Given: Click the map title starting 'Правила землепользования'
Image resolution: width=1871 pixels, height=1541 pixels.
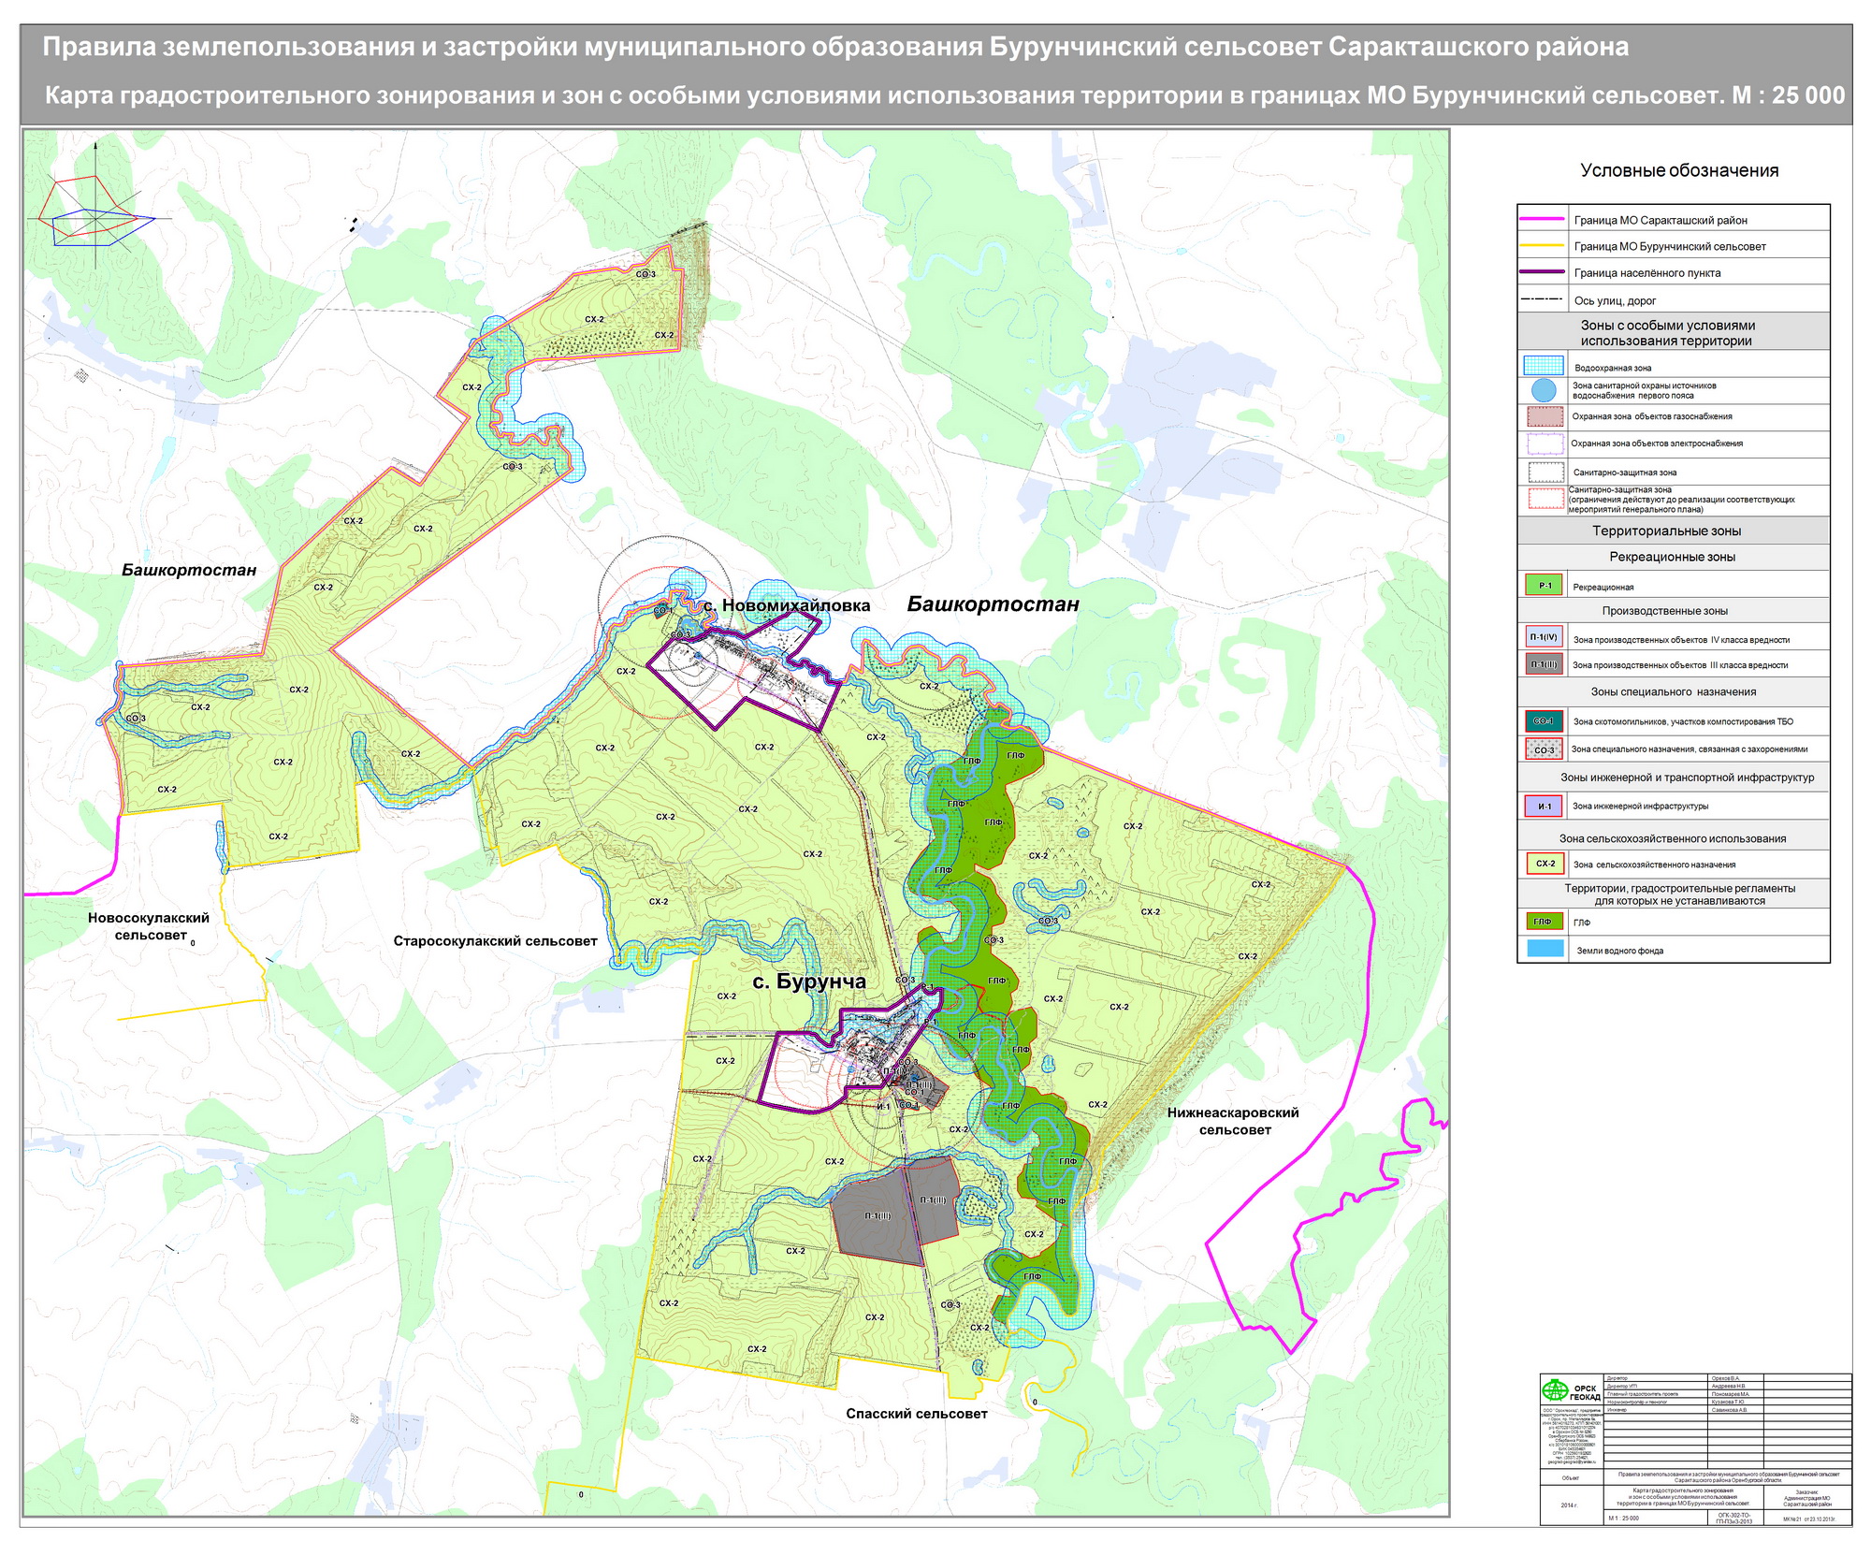Looking at the screenshot, I should pyautogui.click(x=835, y=47).
